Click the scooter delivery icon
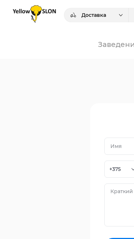This screenshot has height=239, width=134. coord(73,15)
